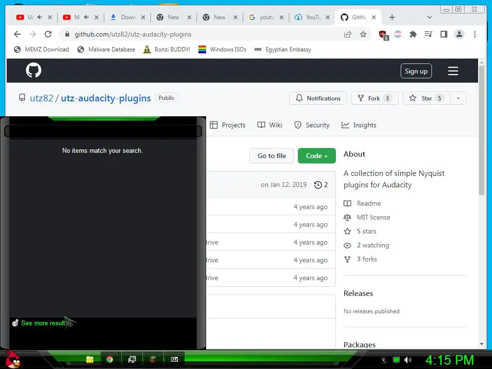The height and width of the screenshot is (369, 492).
Task: Open the repository Wiki tab
Action: 270,125
